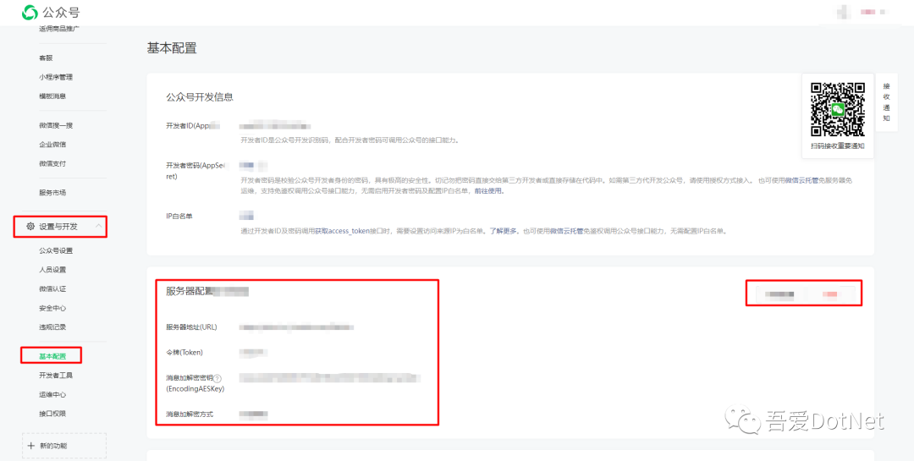Click the 公众号开发信息 heading

pyautogui.click(x=200, y=97)
